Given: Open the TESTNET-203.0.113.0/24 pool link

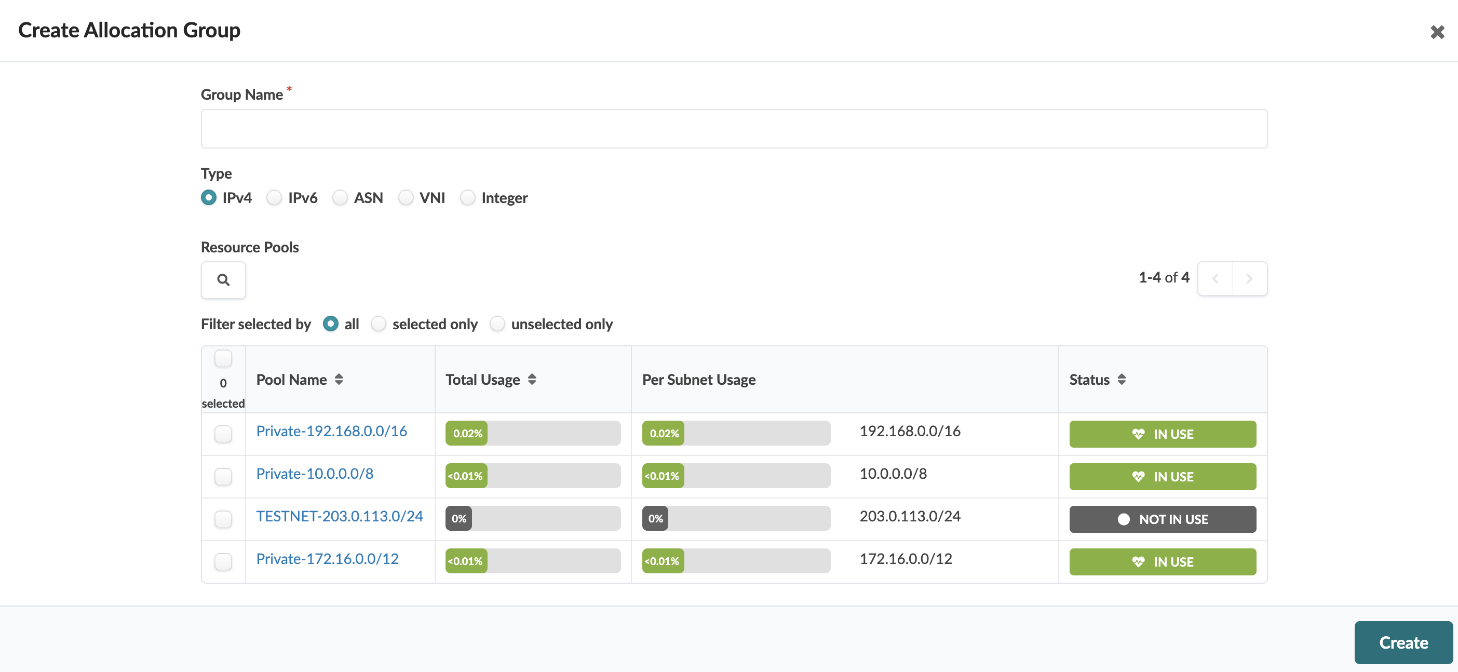Looking at the screenshot, I should pyautogui.click(x=339, y=516).
